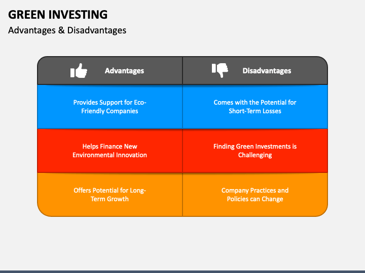Select the orange Company Practices and Policies cell
This screenshot has width=365, height=273.
[x=255, y=195]
